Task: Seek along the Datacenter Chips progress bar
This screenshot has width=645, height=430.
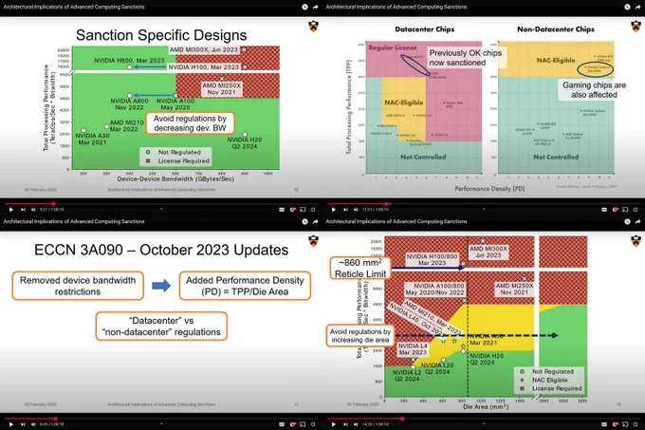Action: click(x=484, y=204)
